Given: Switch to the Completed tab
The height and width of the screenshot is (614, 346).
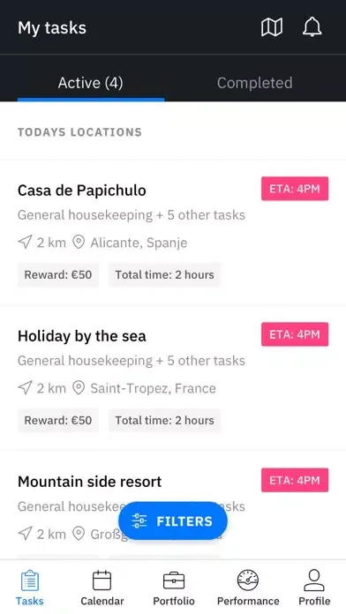Looking at the screenshot, I should click(x=255, y=83).
